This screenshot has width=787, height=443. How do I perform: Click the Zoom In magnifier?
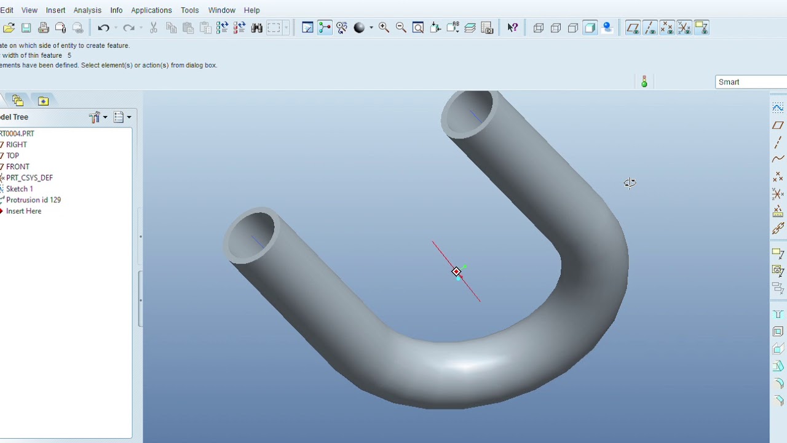pyautogui.click(x=384, y=28)
